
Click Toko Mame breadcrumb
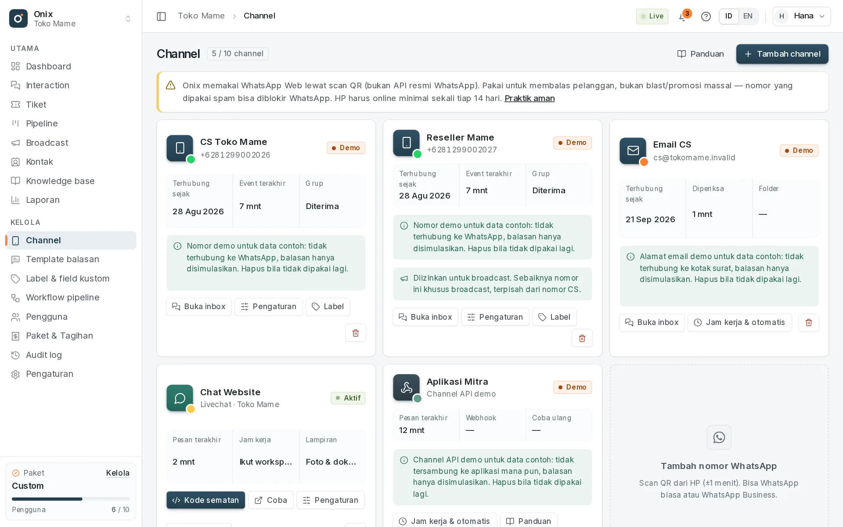pyautogui.click(x=201, y=16)
